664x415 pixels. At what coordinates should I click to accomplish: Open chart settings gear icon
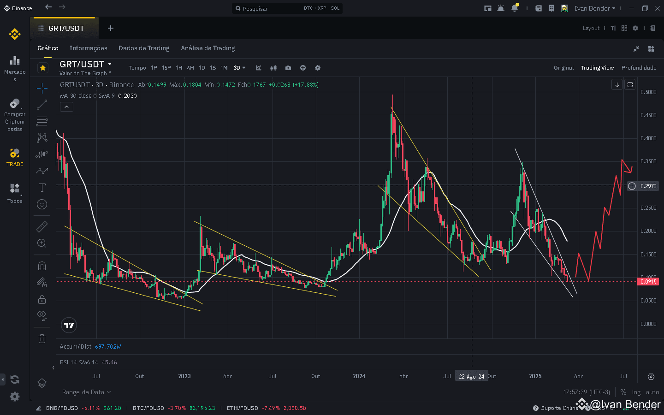pyautogui.click(x=318, y=68)
